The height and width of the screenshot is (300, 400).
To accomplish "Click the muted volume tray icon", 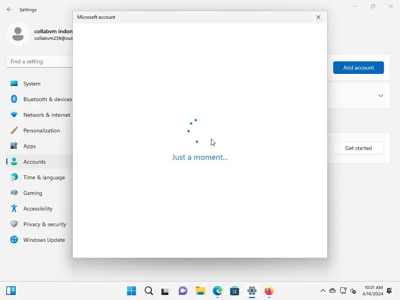I will pyautogui.click(x=353, y=291).
